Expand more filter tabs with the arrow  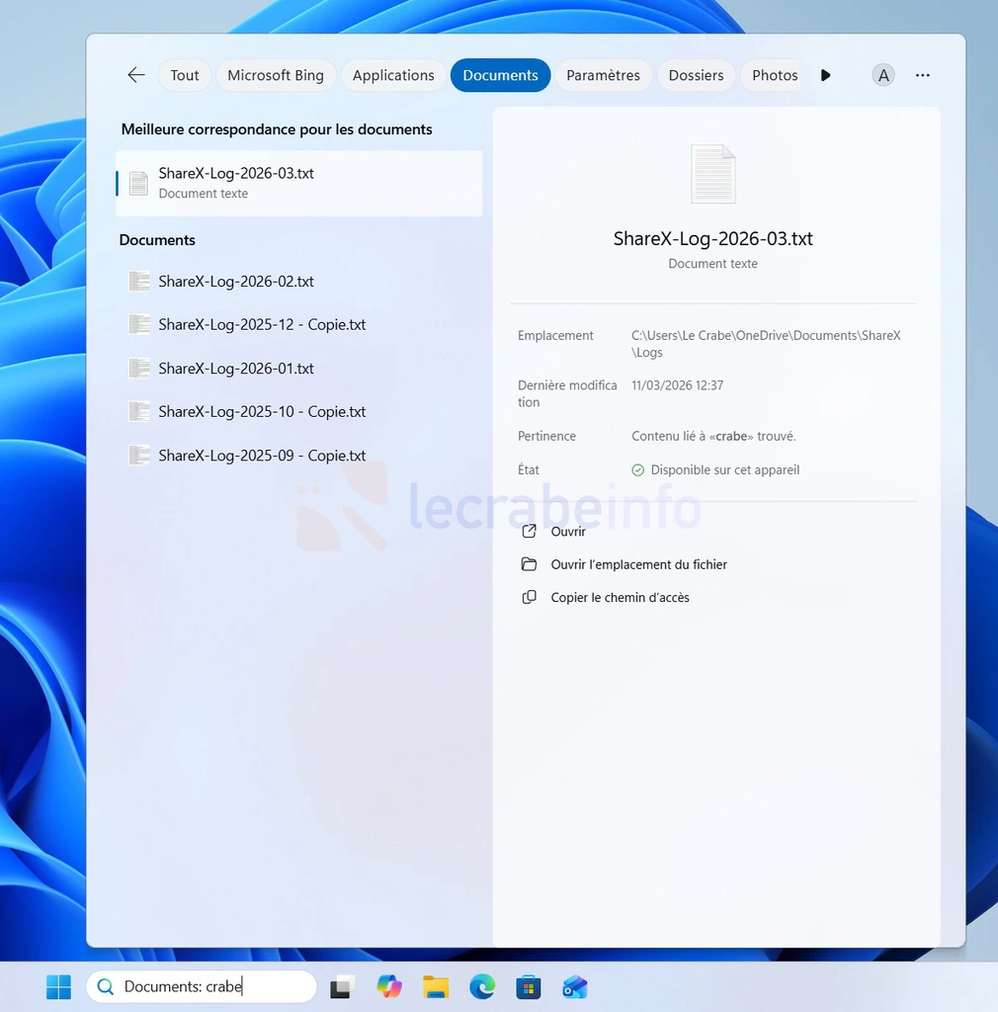[x=826, y=75]
